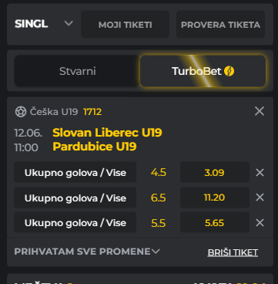Click Ukupno golova / Vise 4.5 market label
This screenshot has width=278, height=284.
click(75, 172)
